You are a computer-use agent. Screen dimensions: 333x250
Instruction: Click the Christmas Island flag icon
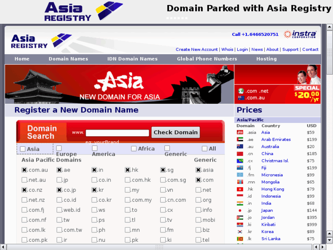[x=240, y=161]
